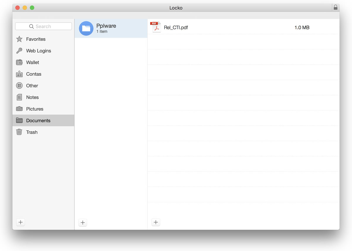Click the Trash bin icon

[x=19, y=132]
